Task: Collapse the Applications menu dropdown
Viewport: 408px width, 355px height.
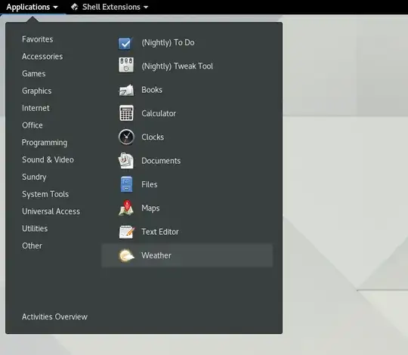Action: 32,7
